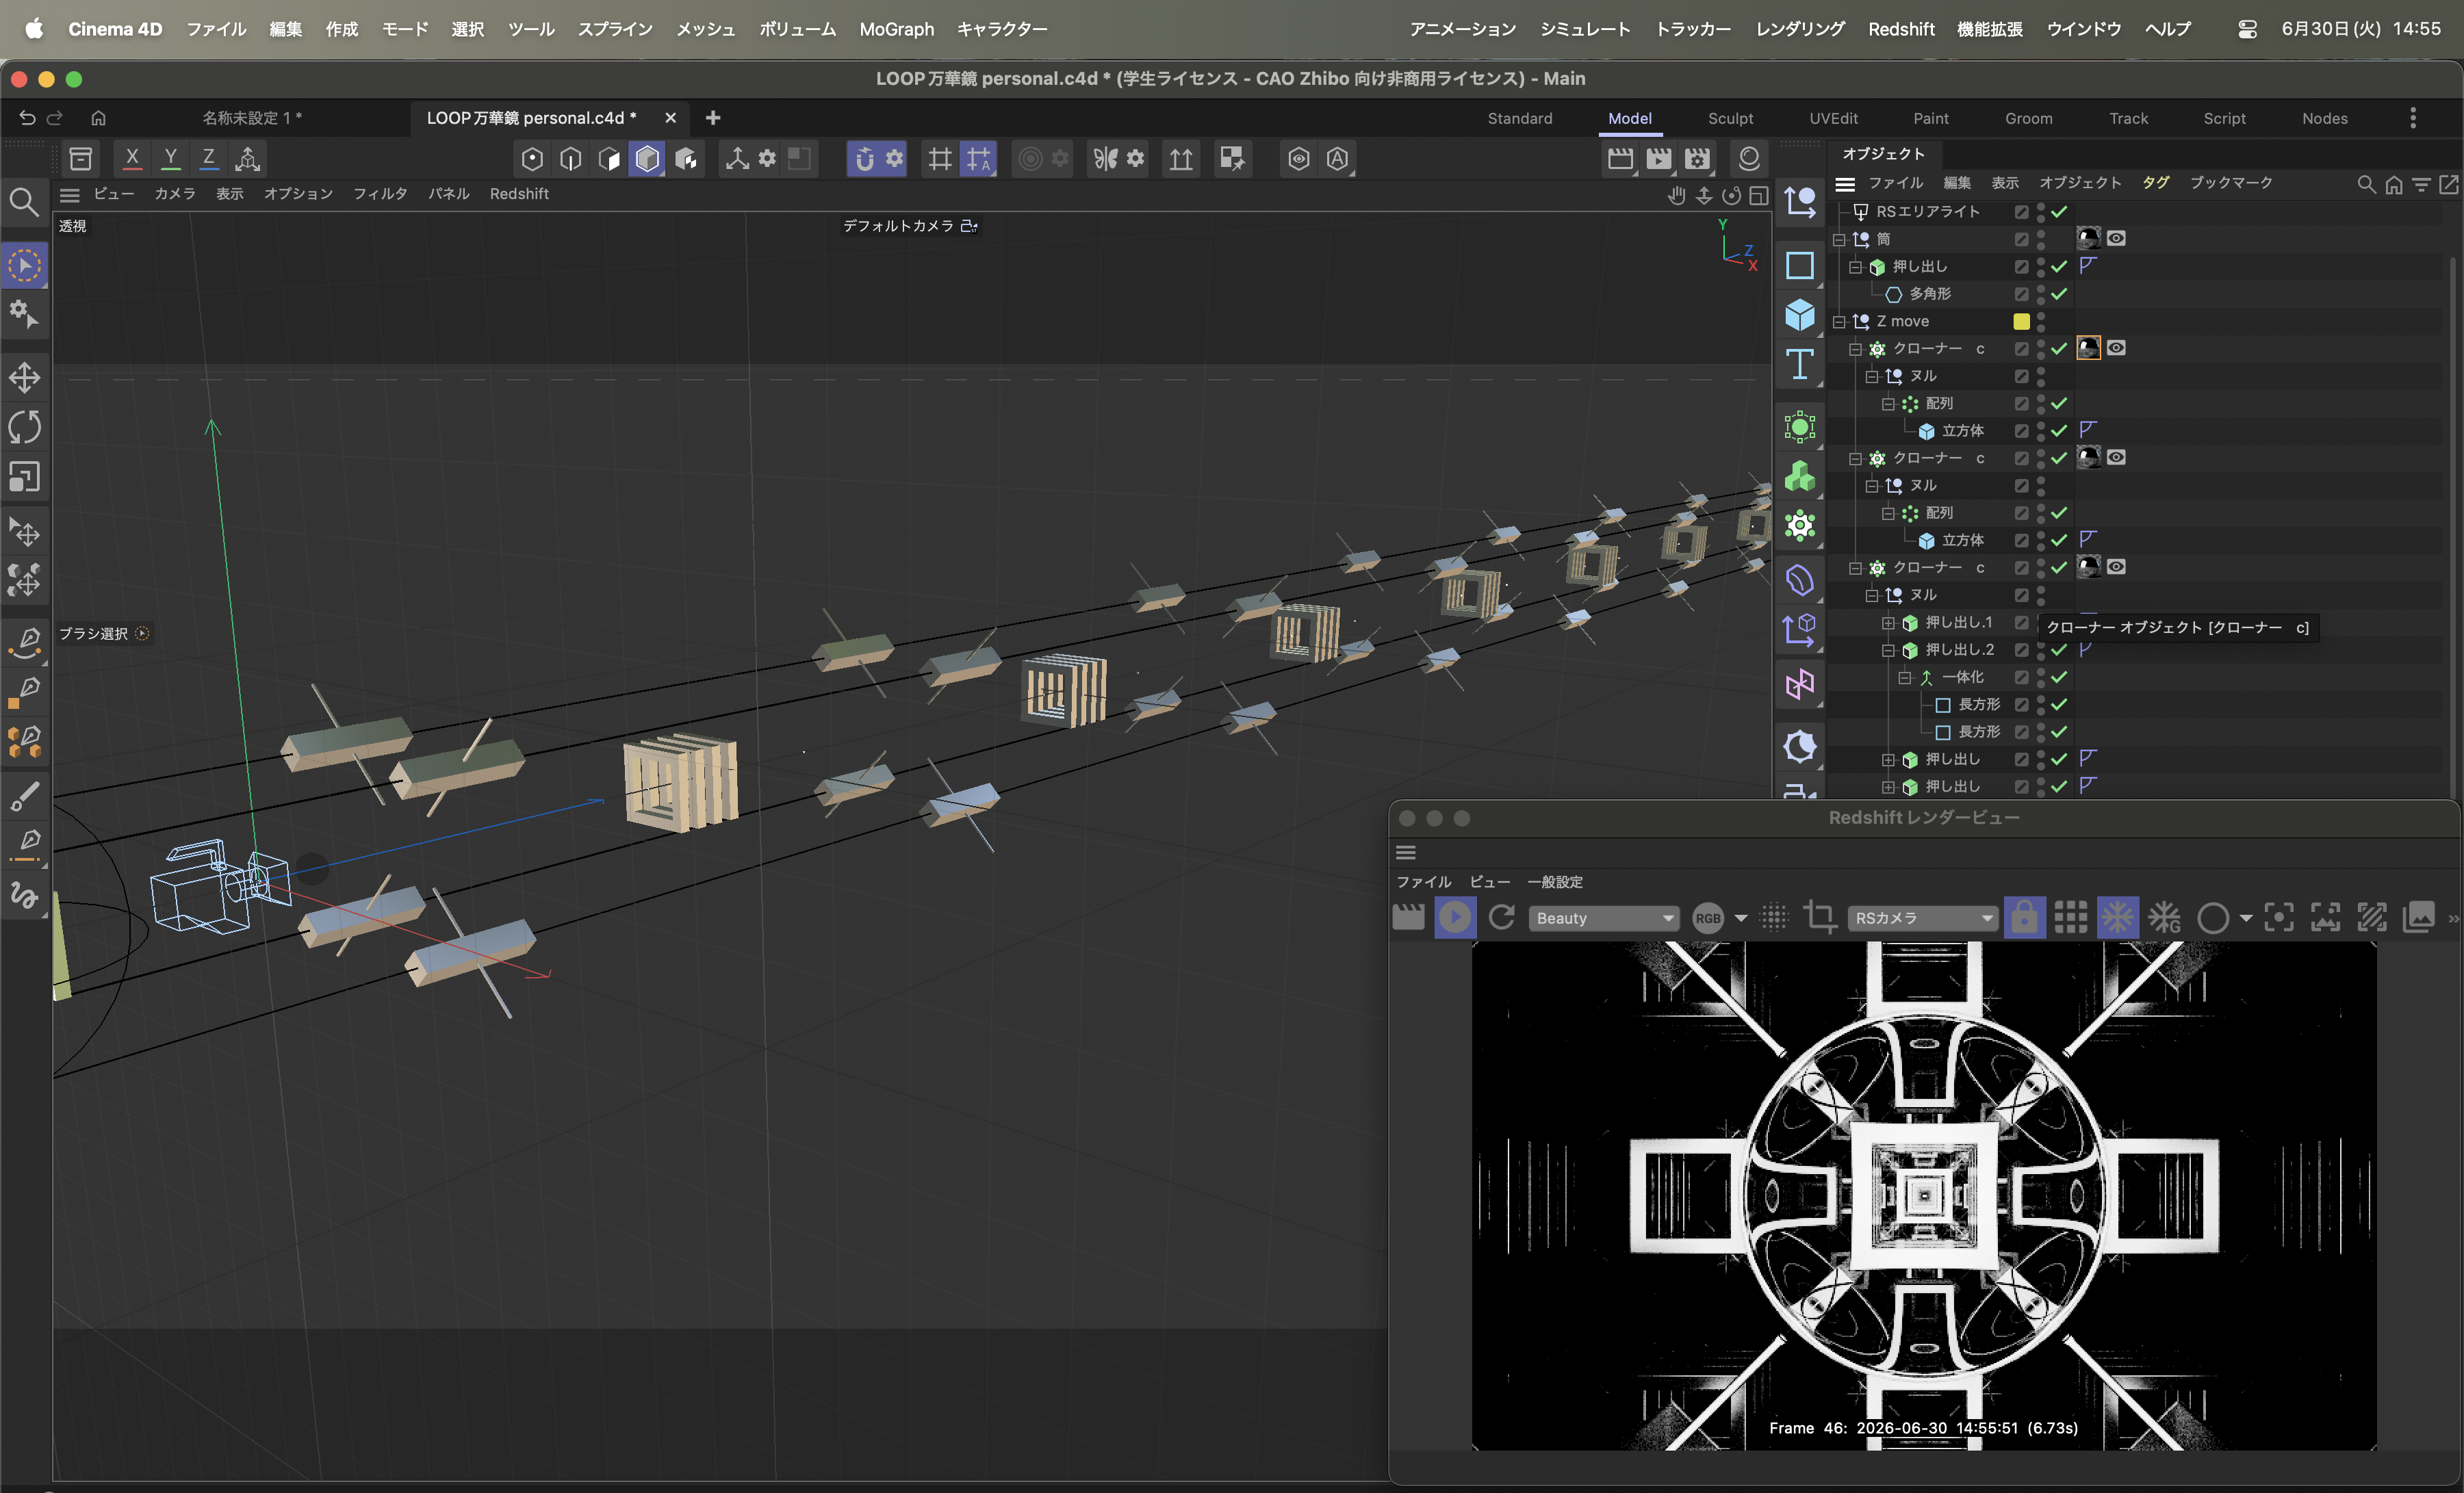Image resolution: width=2464 pixels, height=1493 pixels.
Task: Collapse the 一体化 object
Action: point(1905,678)
